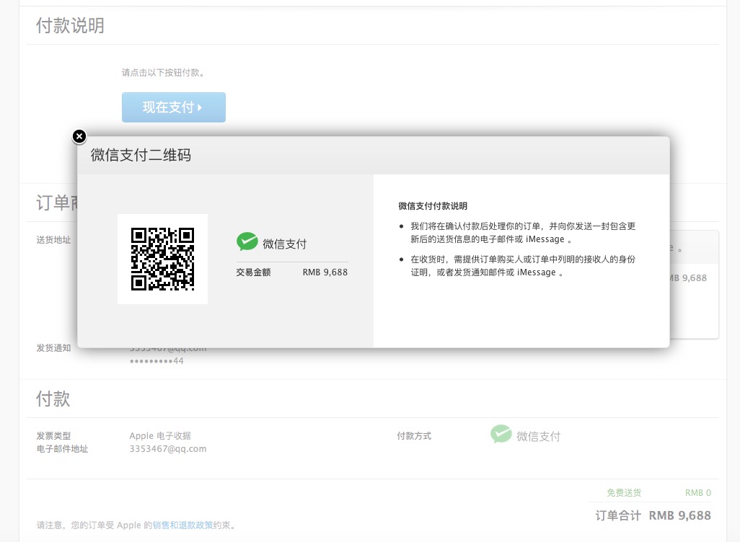Click the 发票类型 label
This screenshot has height=542, width=740.
pos(54,436)
